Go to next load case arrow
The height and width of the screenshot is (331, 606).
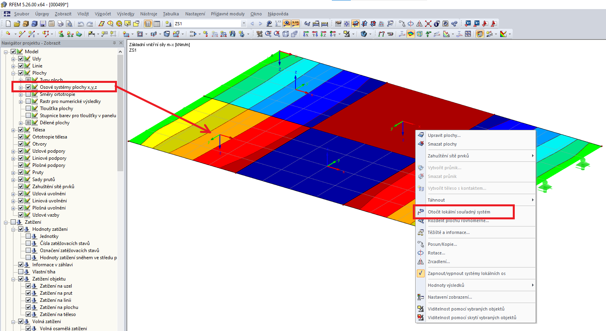pyautogui.click(x=260, y=24)
